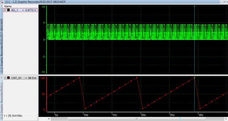Click the AD_1 green signal color icon
The height and width of the screenshot is (121, 228).
9,10
